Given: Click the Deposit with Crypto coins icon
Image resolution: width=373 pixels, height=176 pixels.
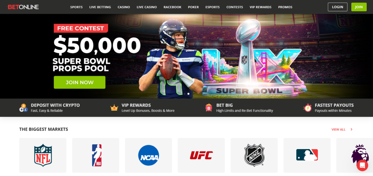Looking at the screenshot, I should point(24,108).
